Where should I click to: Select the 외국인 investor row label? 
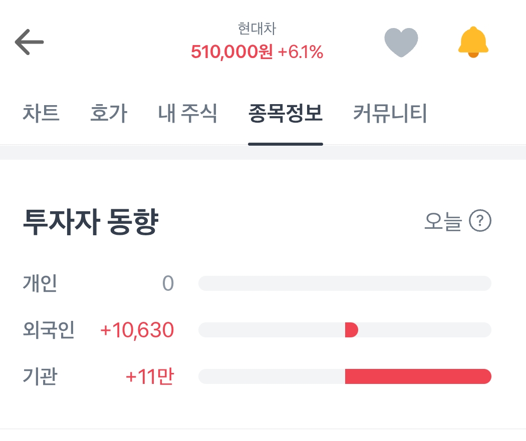click(x=49, y=330)
